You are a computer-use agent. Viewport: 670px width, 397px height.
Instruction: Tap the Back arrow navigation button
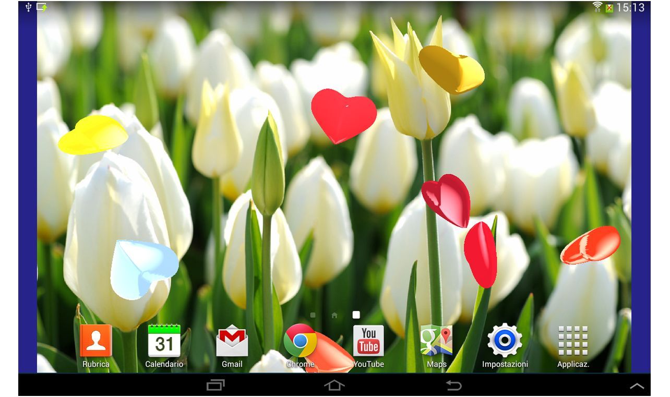point(453,386)
